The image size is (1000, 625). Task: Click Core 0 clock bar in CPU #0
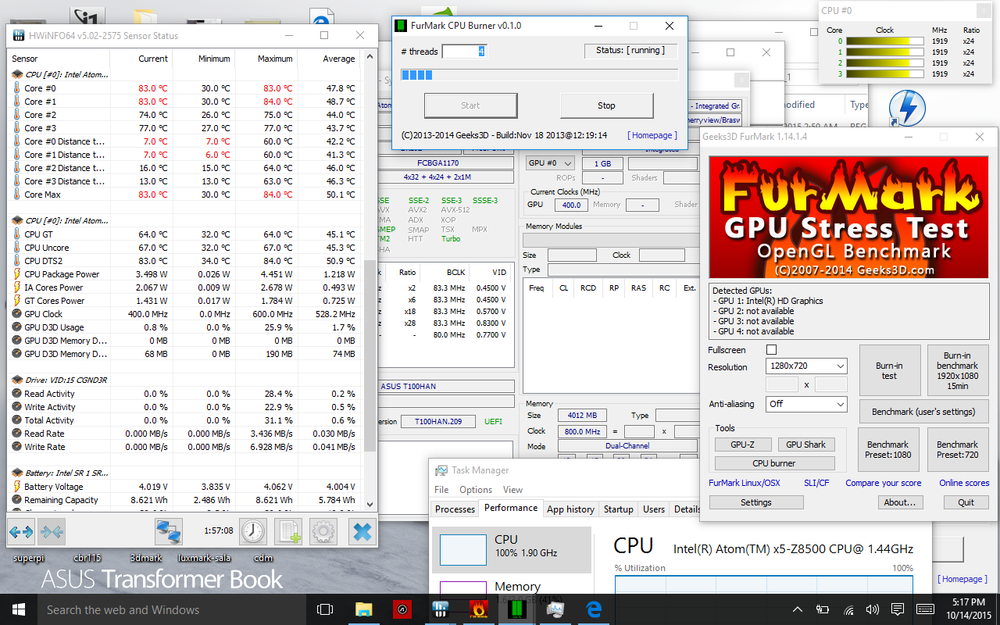[x=884, y=41]
